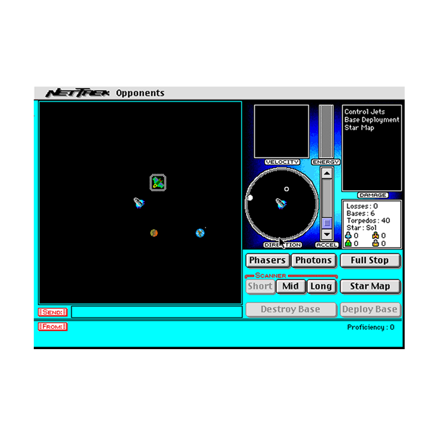Click the white heading dot on dial rim
This screenshot has width=435, height=435.
click(250, 197)
